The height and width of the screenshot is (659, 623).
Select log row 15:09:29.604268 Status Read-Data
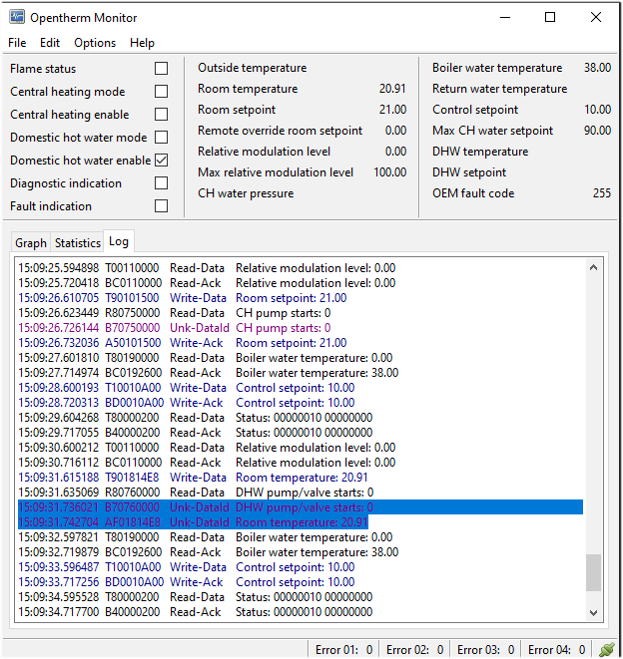tap(301, 418)
